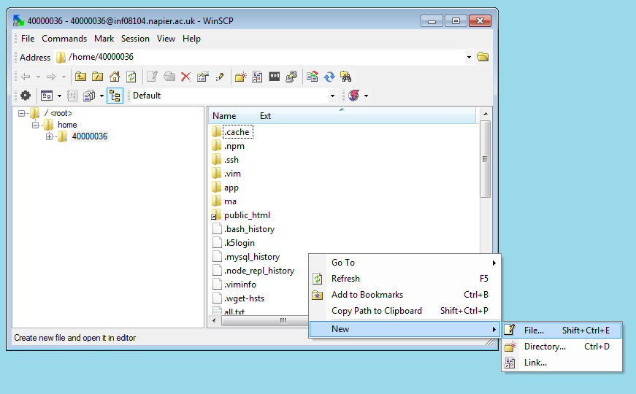
Task: Open the terminal console icon
Action: pyautogui.click(x=275, y=76)
